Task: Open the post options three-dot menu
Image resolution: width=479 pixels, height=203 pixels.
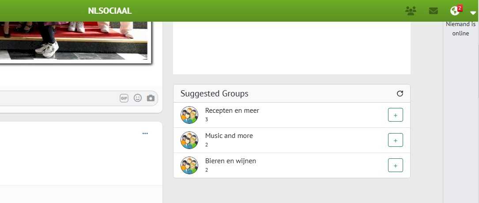Action: click(x=145, y=134)
